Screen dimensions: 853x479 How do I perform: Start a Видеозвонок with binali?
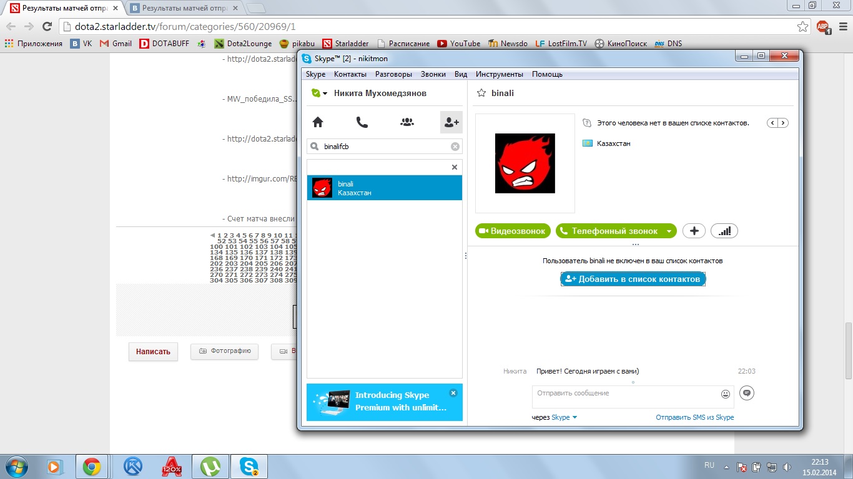513,231
